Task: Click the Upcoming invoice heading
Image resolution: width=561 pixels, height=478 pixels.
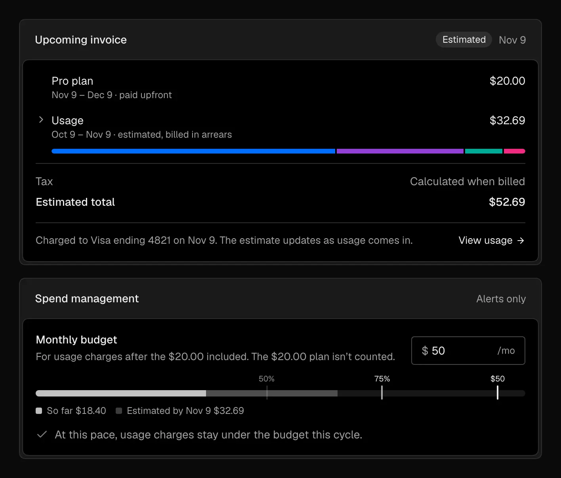Action: (x=81, y=40)
